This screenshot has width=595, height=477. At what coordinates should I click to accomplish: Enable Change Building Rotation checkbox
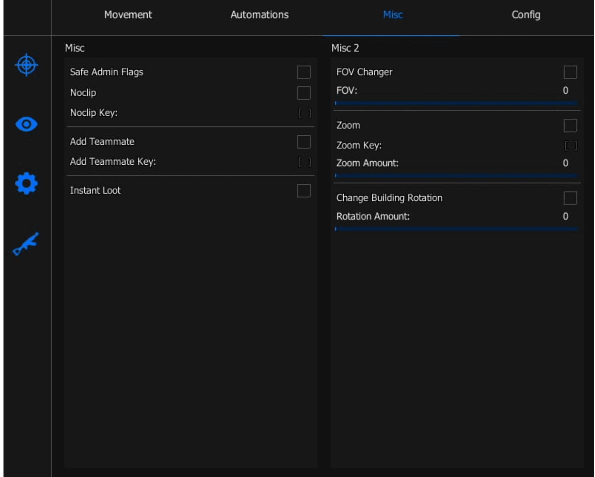pyautogui.click(x=570, y=198)
